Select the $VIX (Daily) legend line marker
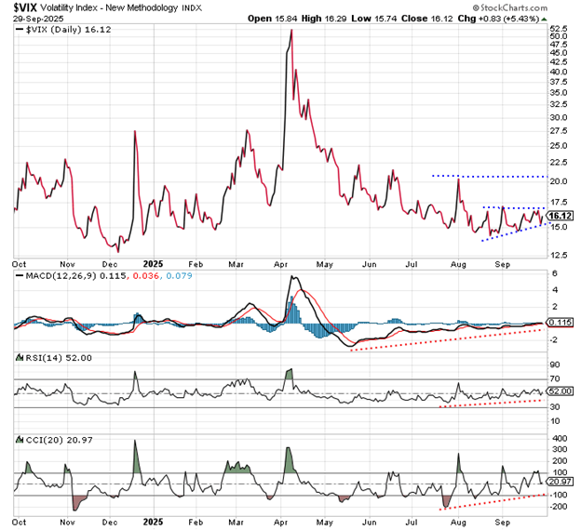581x530 pixels. pyautogui.click(x=22, y=31)
